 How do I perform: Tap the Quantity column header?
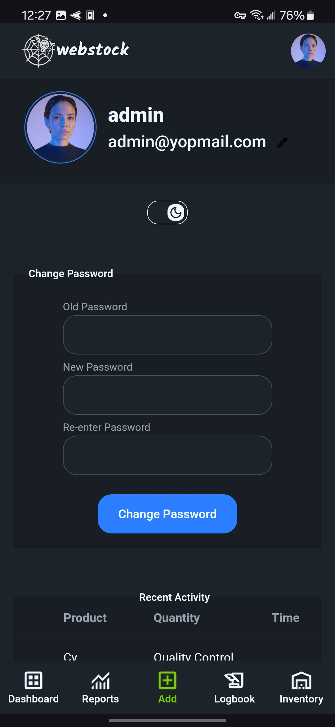[177, 618]
